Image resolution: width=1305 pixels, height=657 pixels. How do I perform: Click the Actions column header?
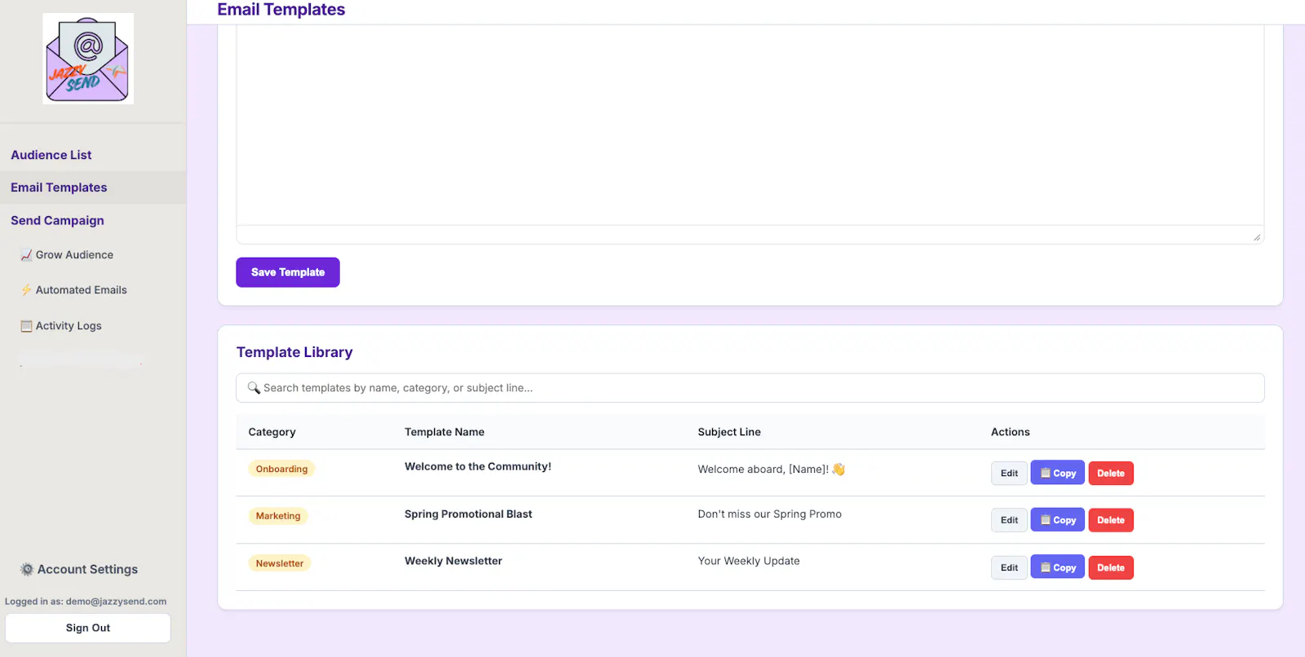pyautogui.click(x=1011, y=432)
